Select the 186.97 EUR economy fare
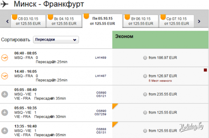Screen dimensions: 209x138 tap(145, 58)
